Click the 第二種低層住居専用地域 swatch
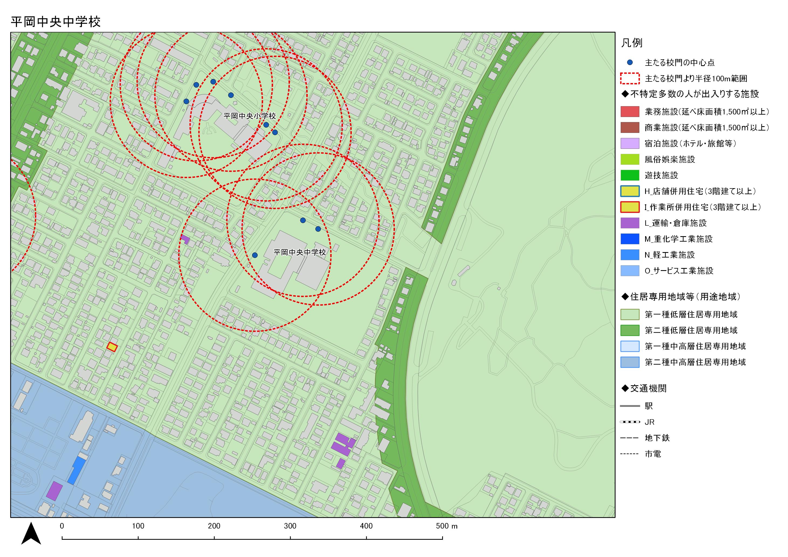Viewport: 788px width, 557px height. 630,330
